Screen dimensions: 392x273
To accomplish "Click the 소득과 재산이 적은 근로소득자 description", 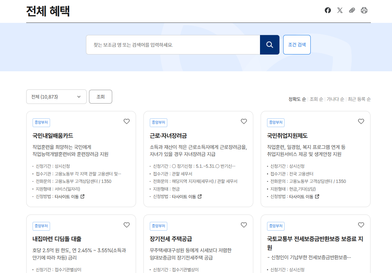I will point(198,151).
